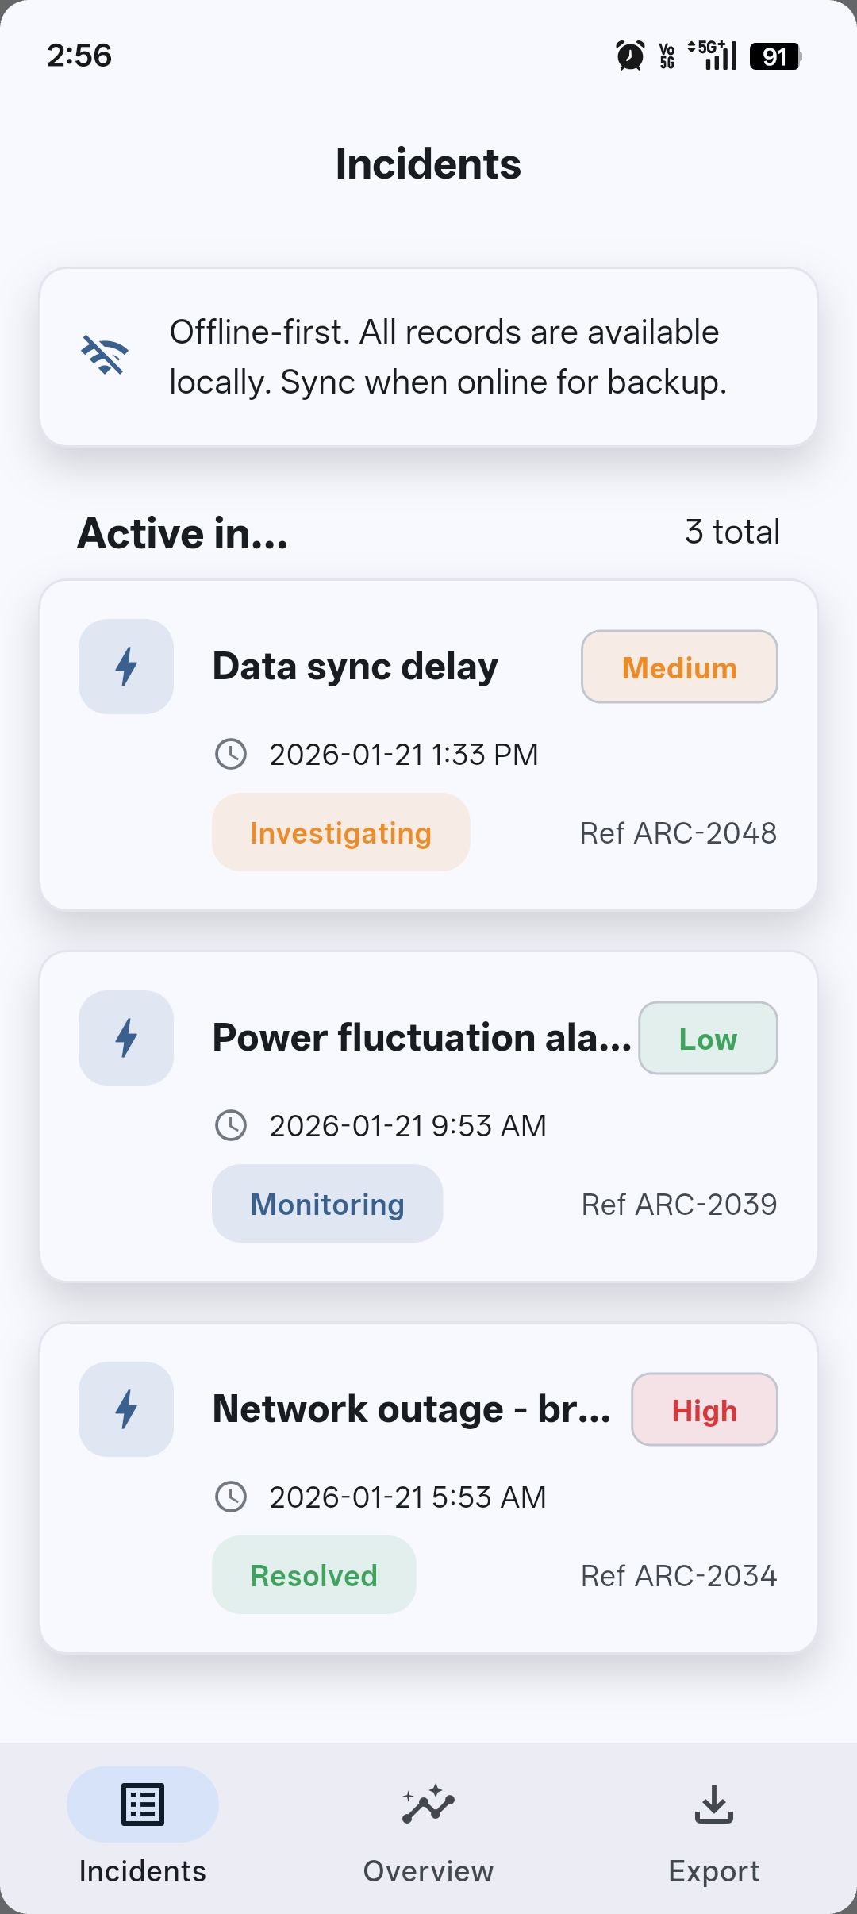The width and height of the screenshot is (857, 1914).
Task: Go to the Export tab
Action: click(x=714, y=1827)
